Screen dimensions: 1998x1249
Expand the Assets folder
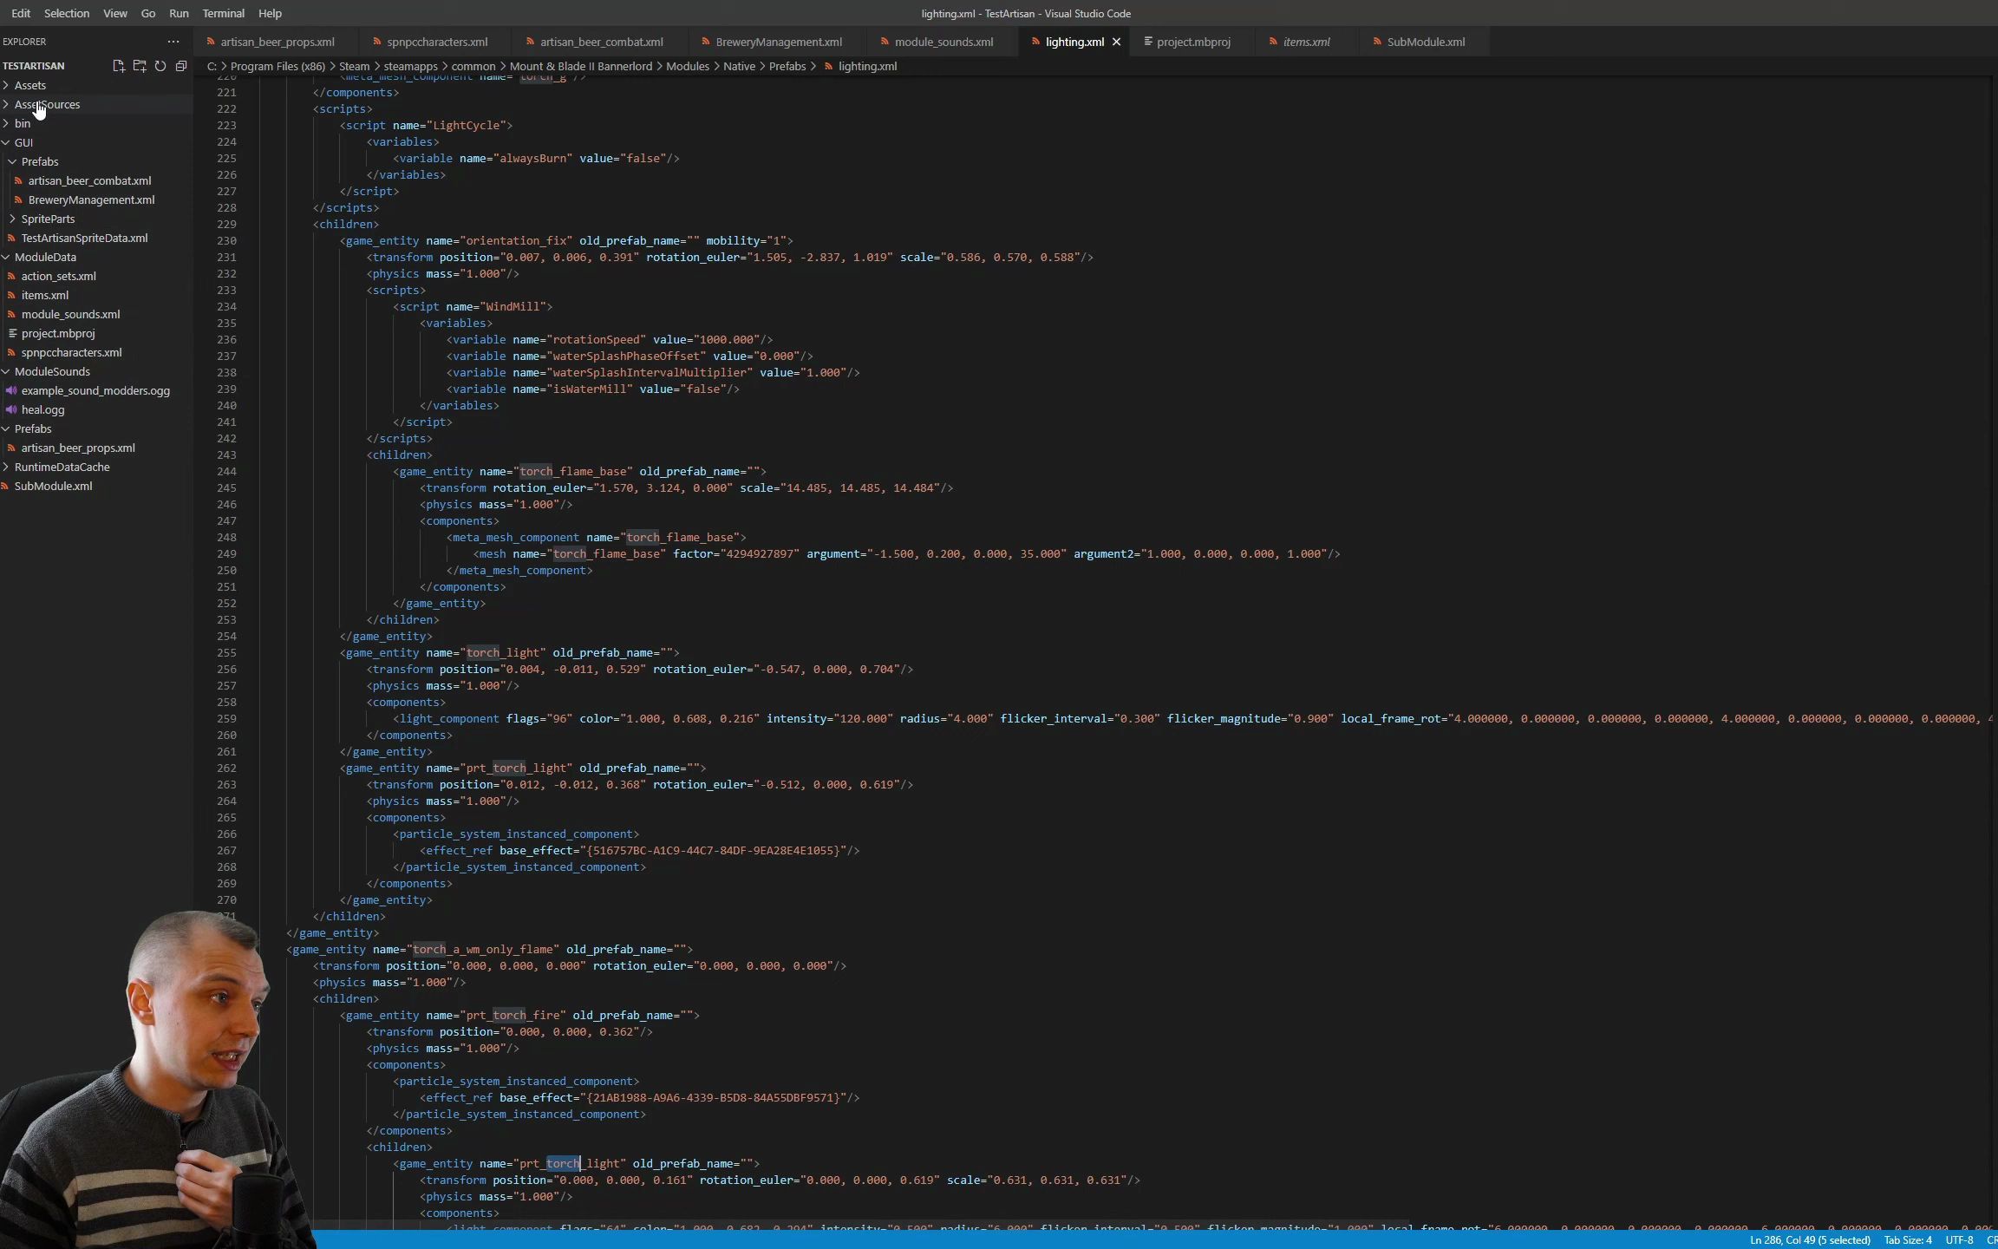[29, 85]
